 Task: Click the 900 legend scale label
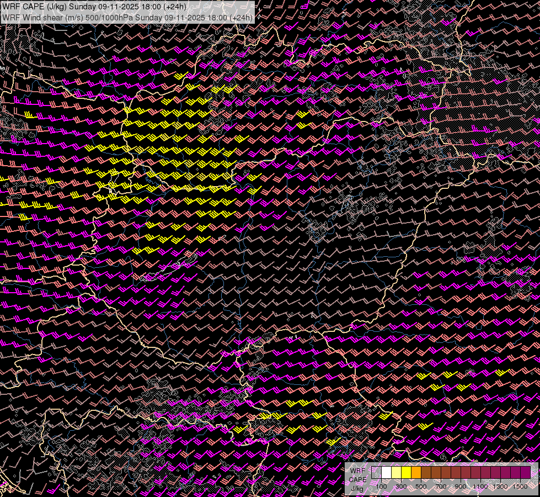(x=461, y=487)
